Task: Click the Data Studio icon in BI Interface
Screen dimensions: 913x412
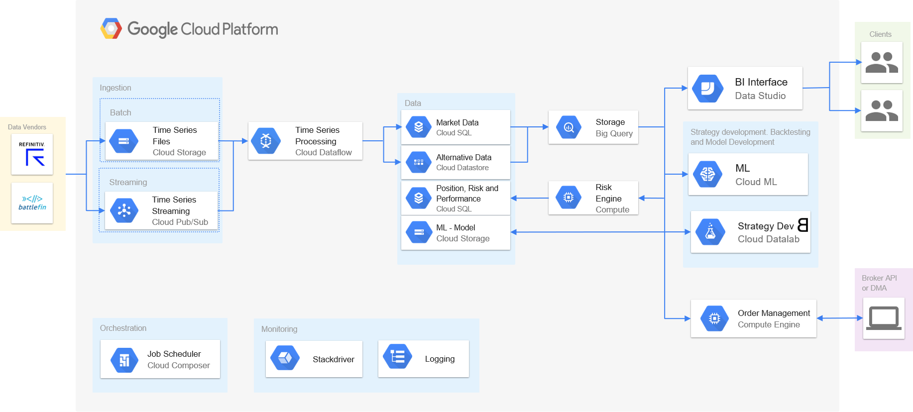Action: [707, 89]
